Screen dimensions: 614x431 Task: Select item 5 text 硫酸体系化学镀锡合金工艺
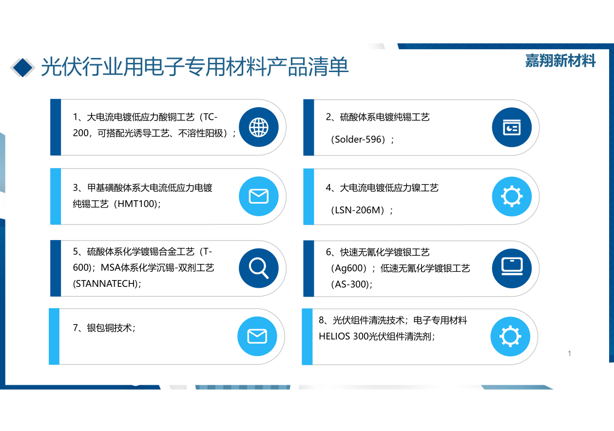tap(143, 252)
